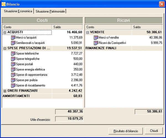
Task: Collapse the ACQUISTI tree group
Action: 5,32
